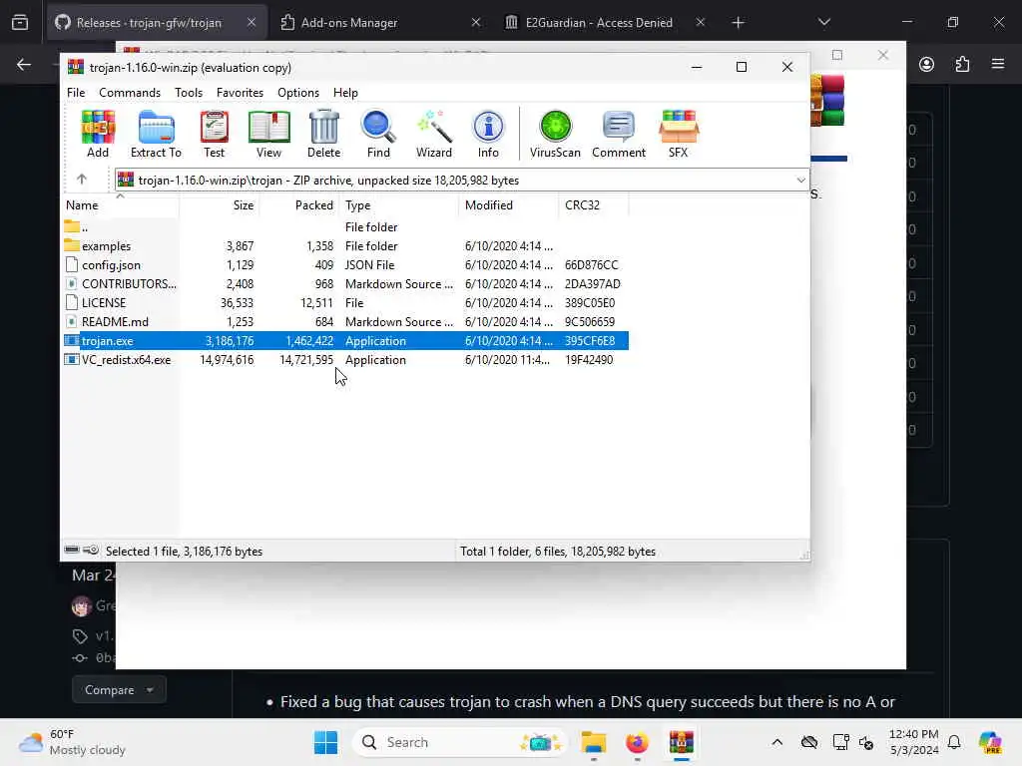Open the Firefox account icon

[926, 64]
